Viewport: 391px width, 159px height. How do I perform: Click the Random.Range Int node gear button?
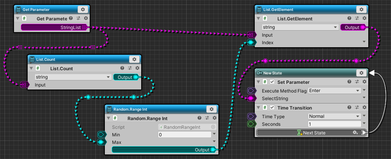(212, 109)
